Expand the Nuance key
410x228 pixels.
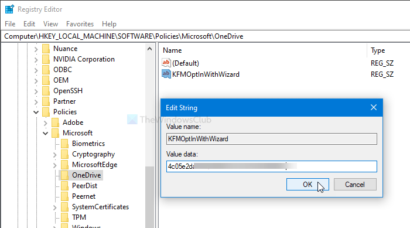pos(36,49)
